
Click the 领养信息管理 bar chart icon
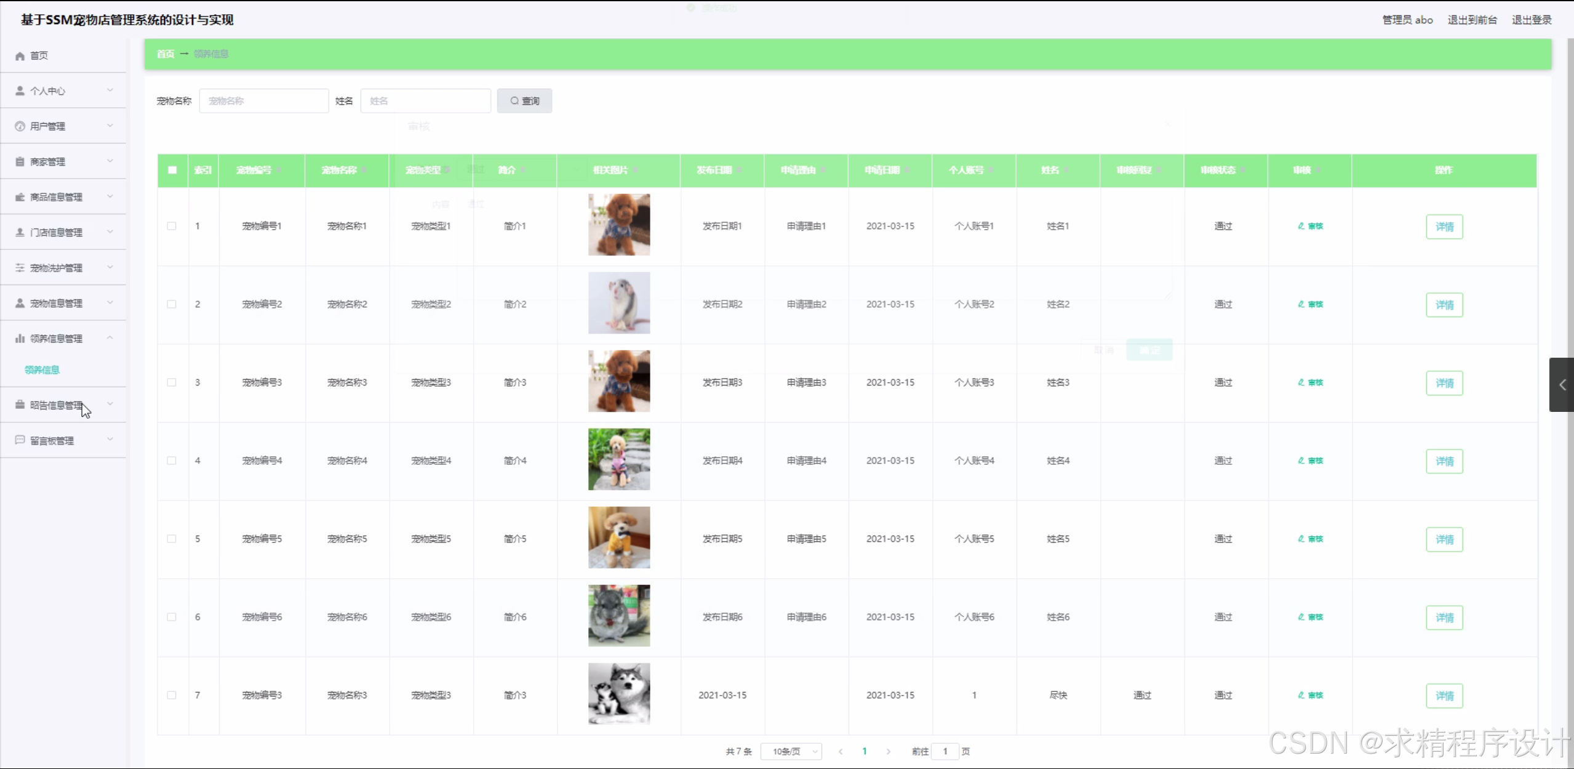point(20,339)
